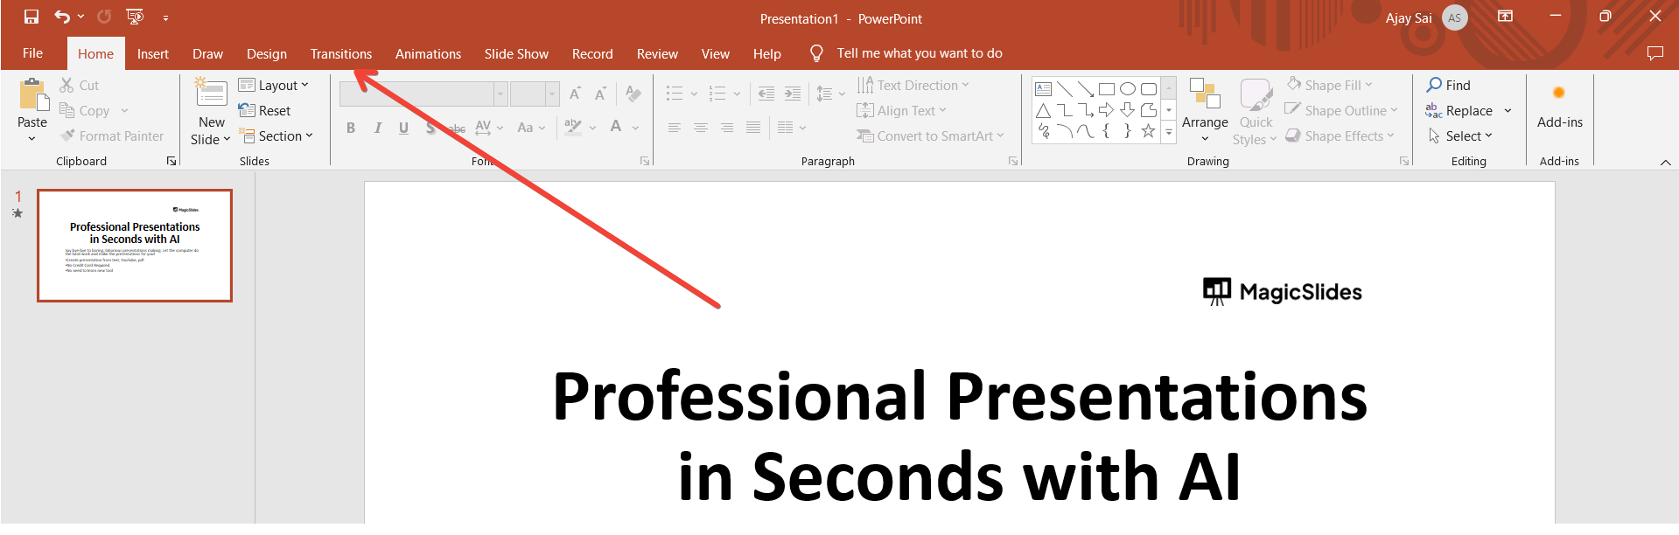Open the Shape Fill dropdown
Image resolution: width=1679 pixels, height=535 pixels.
1329,85
